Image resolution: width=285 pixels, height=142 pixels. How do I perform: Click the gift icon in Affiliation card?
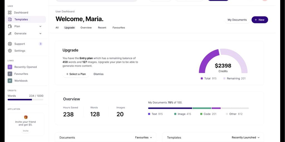[26, 117]
